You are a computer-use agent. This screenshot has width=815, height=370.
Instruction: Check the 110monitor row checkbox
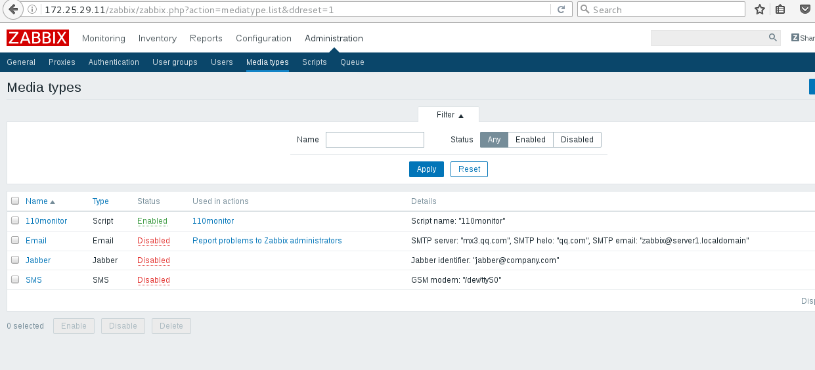tap(15, 220)
